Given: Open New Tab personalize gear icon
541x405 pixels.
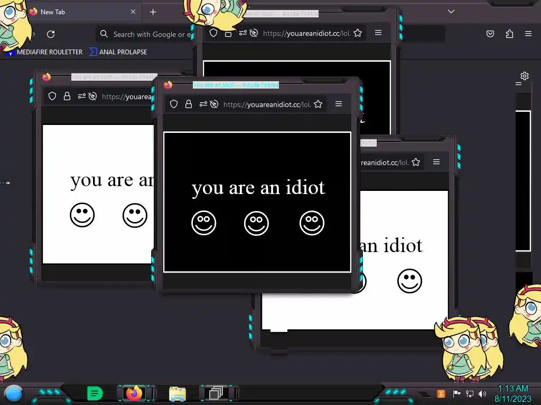Looking at the screenshot, I should pyautogui.click(x=525, y=76).
